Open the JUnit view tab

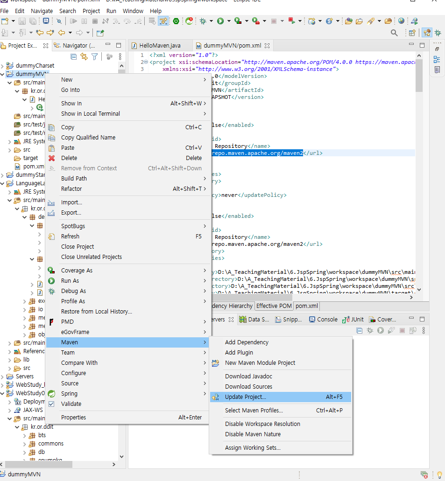353,319
